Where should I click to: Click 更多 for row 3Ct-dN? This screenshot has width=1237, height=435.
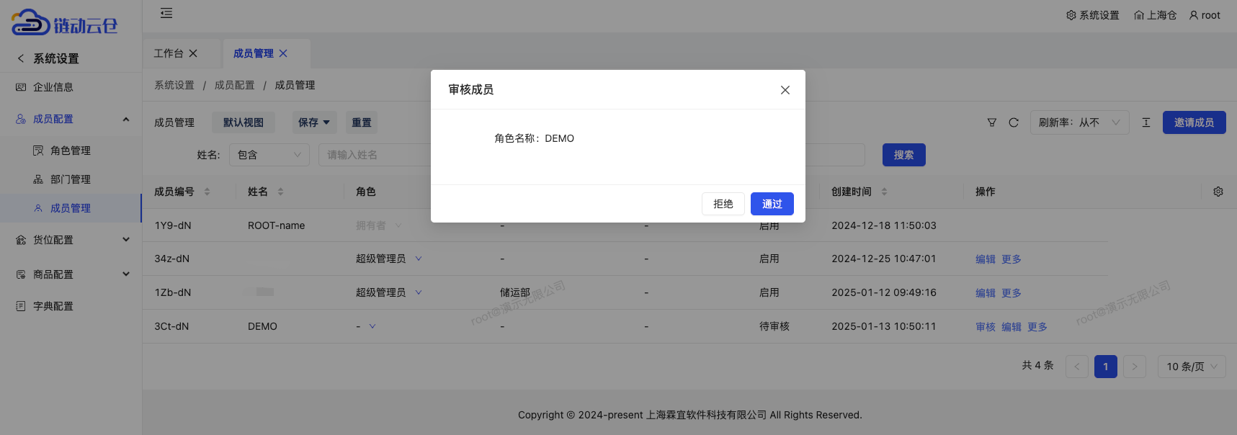[x=1037, y=327]
